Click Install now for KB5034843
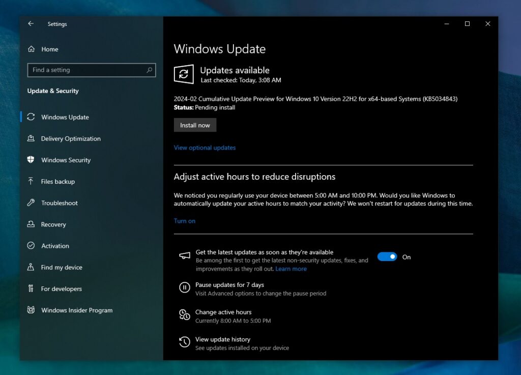This screenshot has height=375, width=521. pyautogui.click(x=195, y=125)
